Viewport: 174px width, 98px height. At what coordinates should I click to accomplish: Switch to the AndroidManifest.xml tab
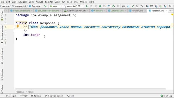76,11
